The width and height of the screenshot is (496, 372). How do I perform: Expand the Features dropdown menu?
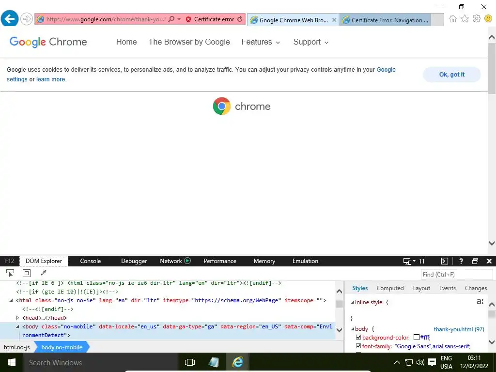(x=261, y=42)
